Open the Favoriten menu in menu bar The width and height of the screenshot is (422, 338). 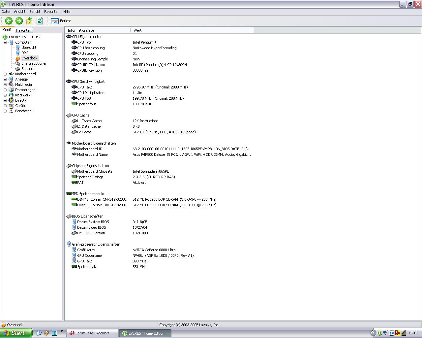[52, 12]
